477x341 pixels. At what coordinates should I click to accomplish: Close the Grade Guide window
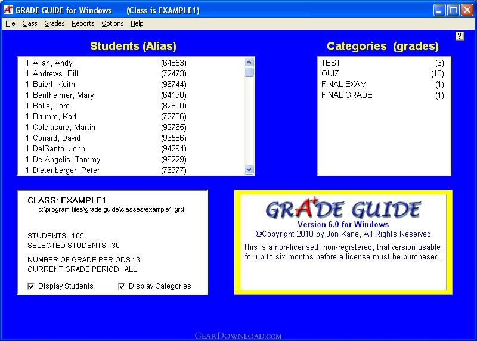coord(467,10)
